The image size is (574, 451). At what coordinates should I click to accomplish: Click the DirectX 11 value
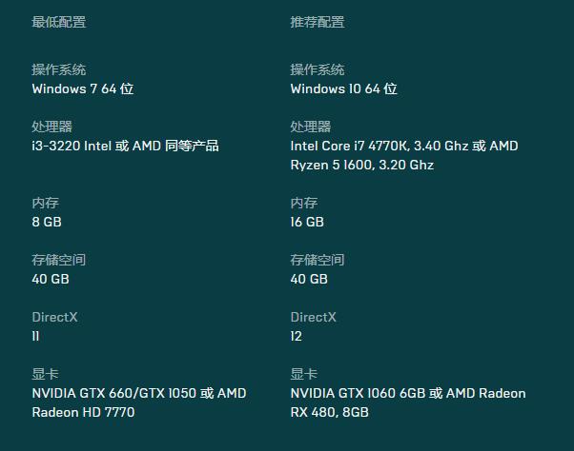click(x=35, y=336)
